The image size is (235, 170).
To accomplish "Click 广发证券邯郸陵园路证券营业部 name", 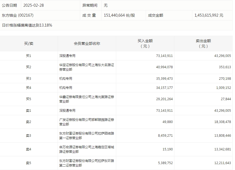I will tap(87, 122).
